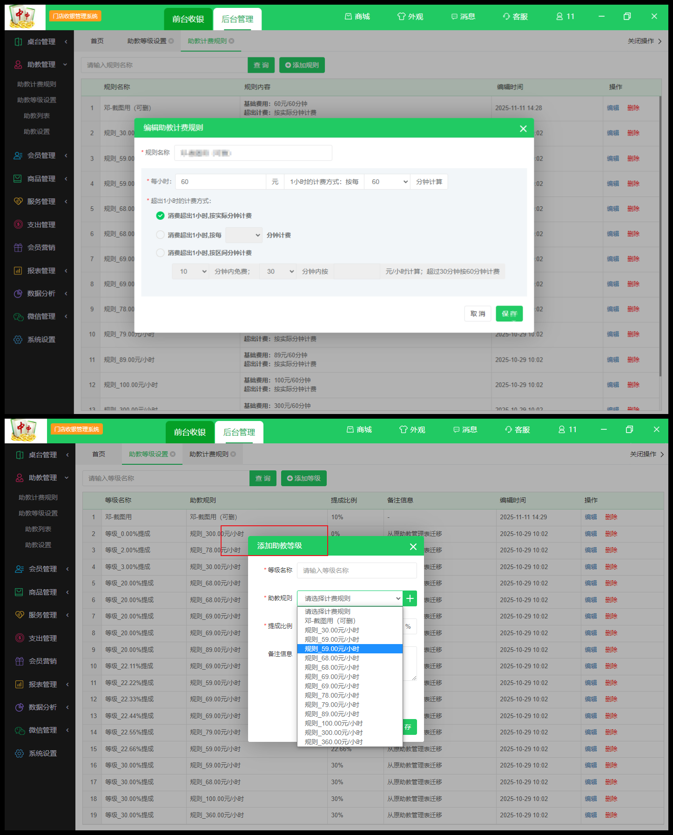Click green plus button beside 助教规则 dropdown
673x835 pixels.
click(410, 598)
